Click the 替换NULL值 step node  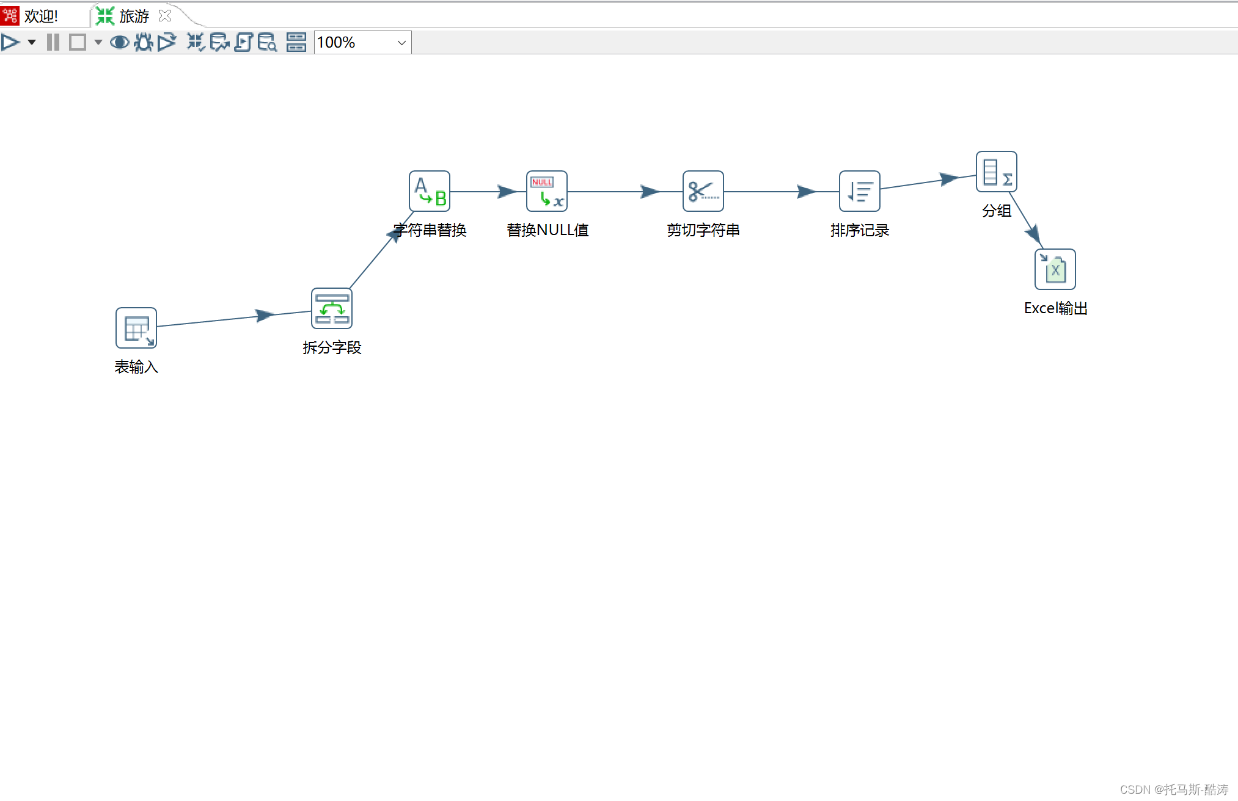tap(547, 191)
